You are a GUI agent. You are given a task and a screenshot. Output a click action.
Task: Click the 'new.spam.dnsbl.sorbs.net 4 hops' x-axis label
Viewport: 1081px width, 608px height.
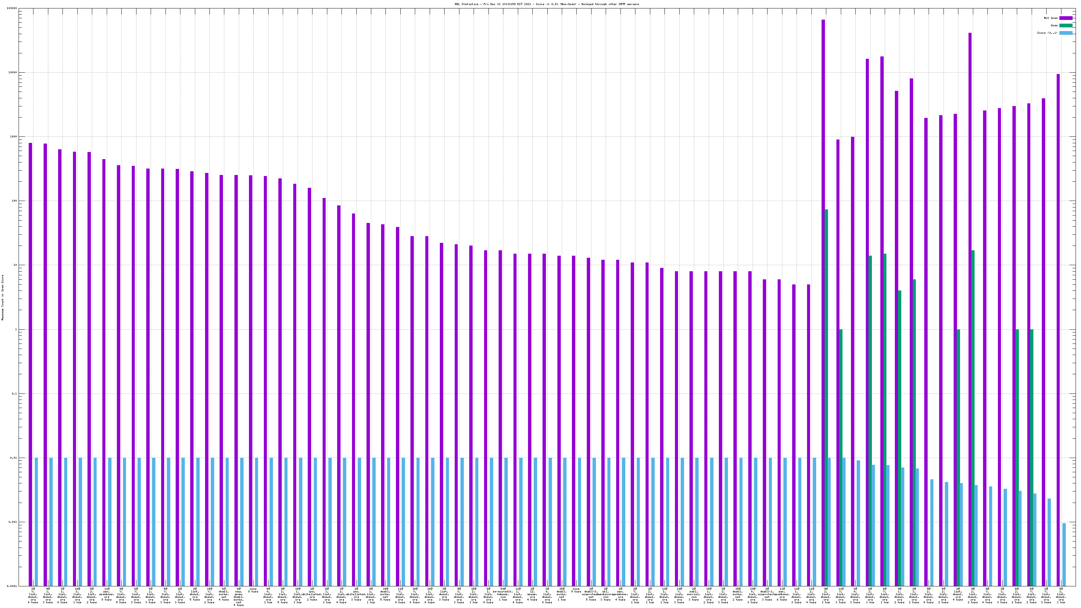click(238, 597)
